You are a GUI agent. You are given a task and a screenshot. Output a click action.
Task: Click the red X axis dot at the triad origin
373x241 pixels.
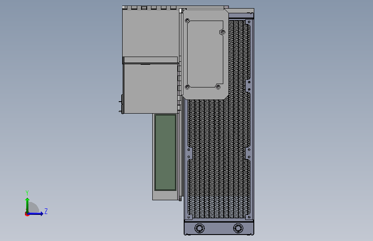tap(27, 214)
